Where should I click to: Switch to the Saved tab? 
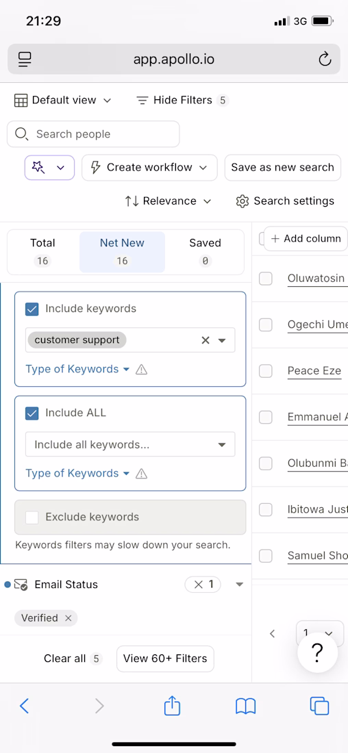coord(205,251)
